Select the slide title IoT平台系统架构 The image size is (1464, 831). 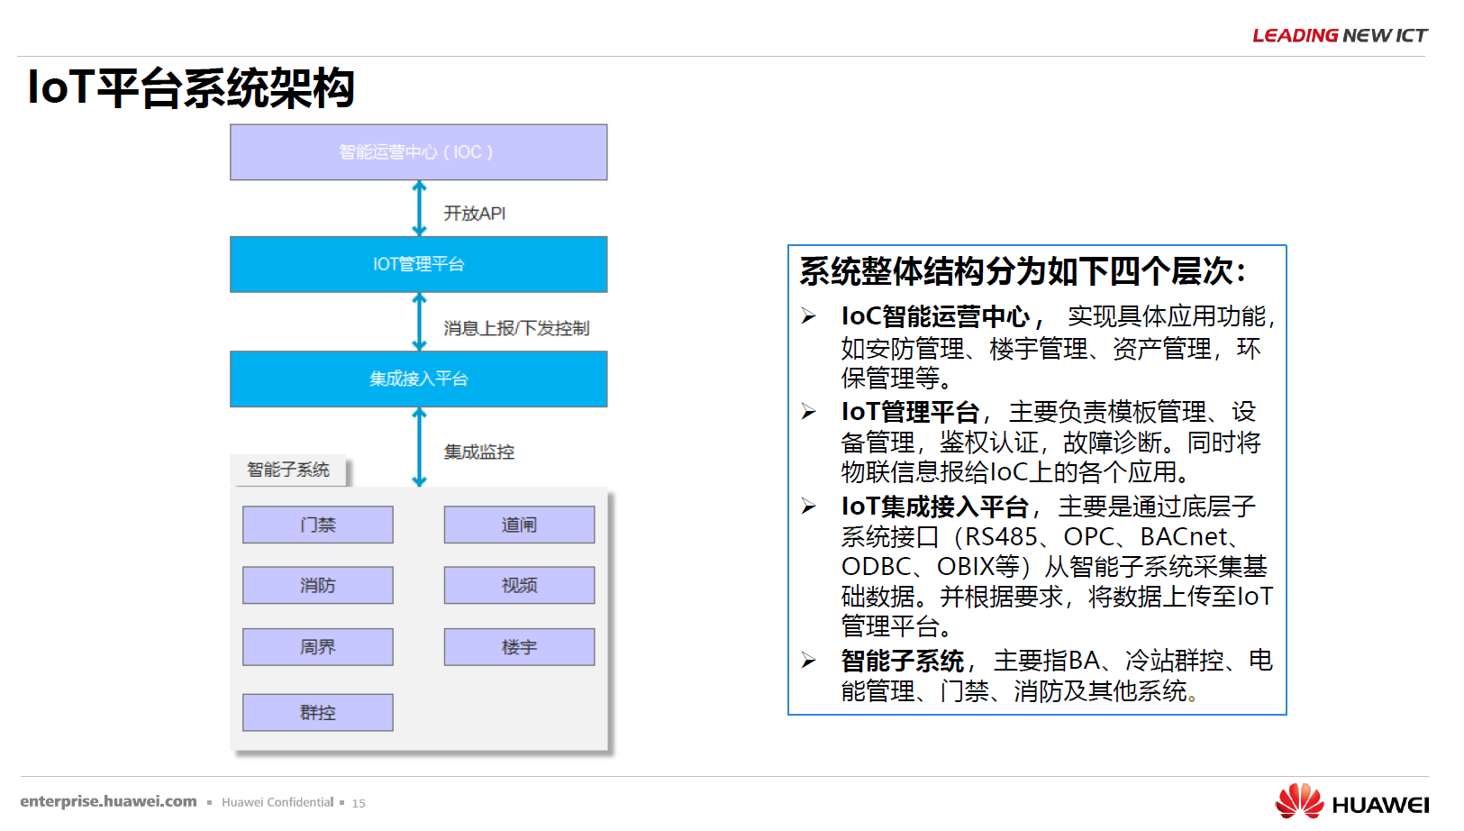tap(191, 88)
